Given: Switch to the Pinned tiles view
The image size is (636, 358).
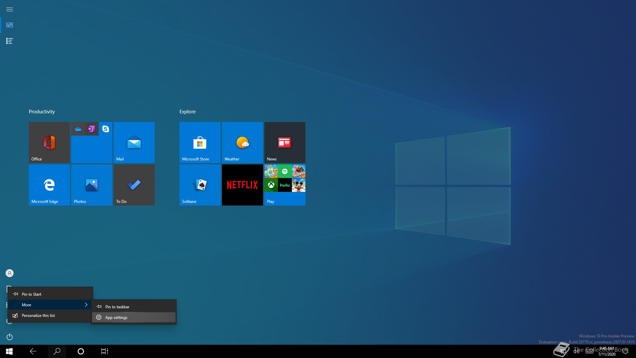Looking at the screenshot, I should pyautogui.click(x=10, y=25).
